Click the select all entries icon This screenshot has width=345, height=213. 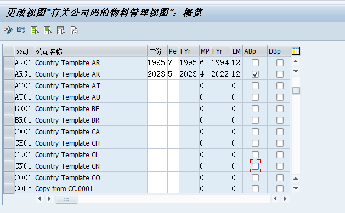[x=35, y=31]
